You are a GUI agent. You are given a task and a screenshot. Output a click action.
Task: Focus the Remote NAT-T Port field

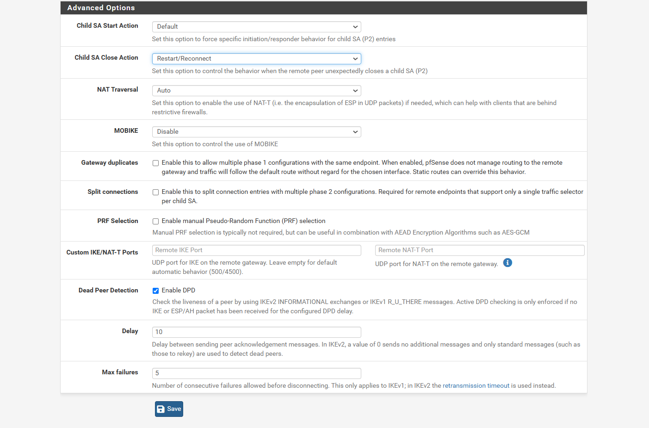coord(479,250)
